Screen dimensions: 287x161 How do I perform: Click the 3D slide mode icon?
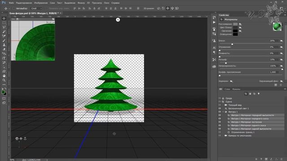(x=172, y=8)
